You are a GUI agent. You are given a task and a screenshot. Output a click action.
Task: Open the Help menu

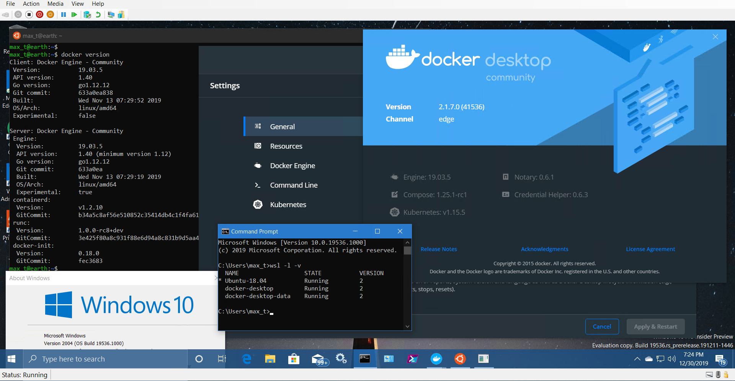[x=98, y=4]
